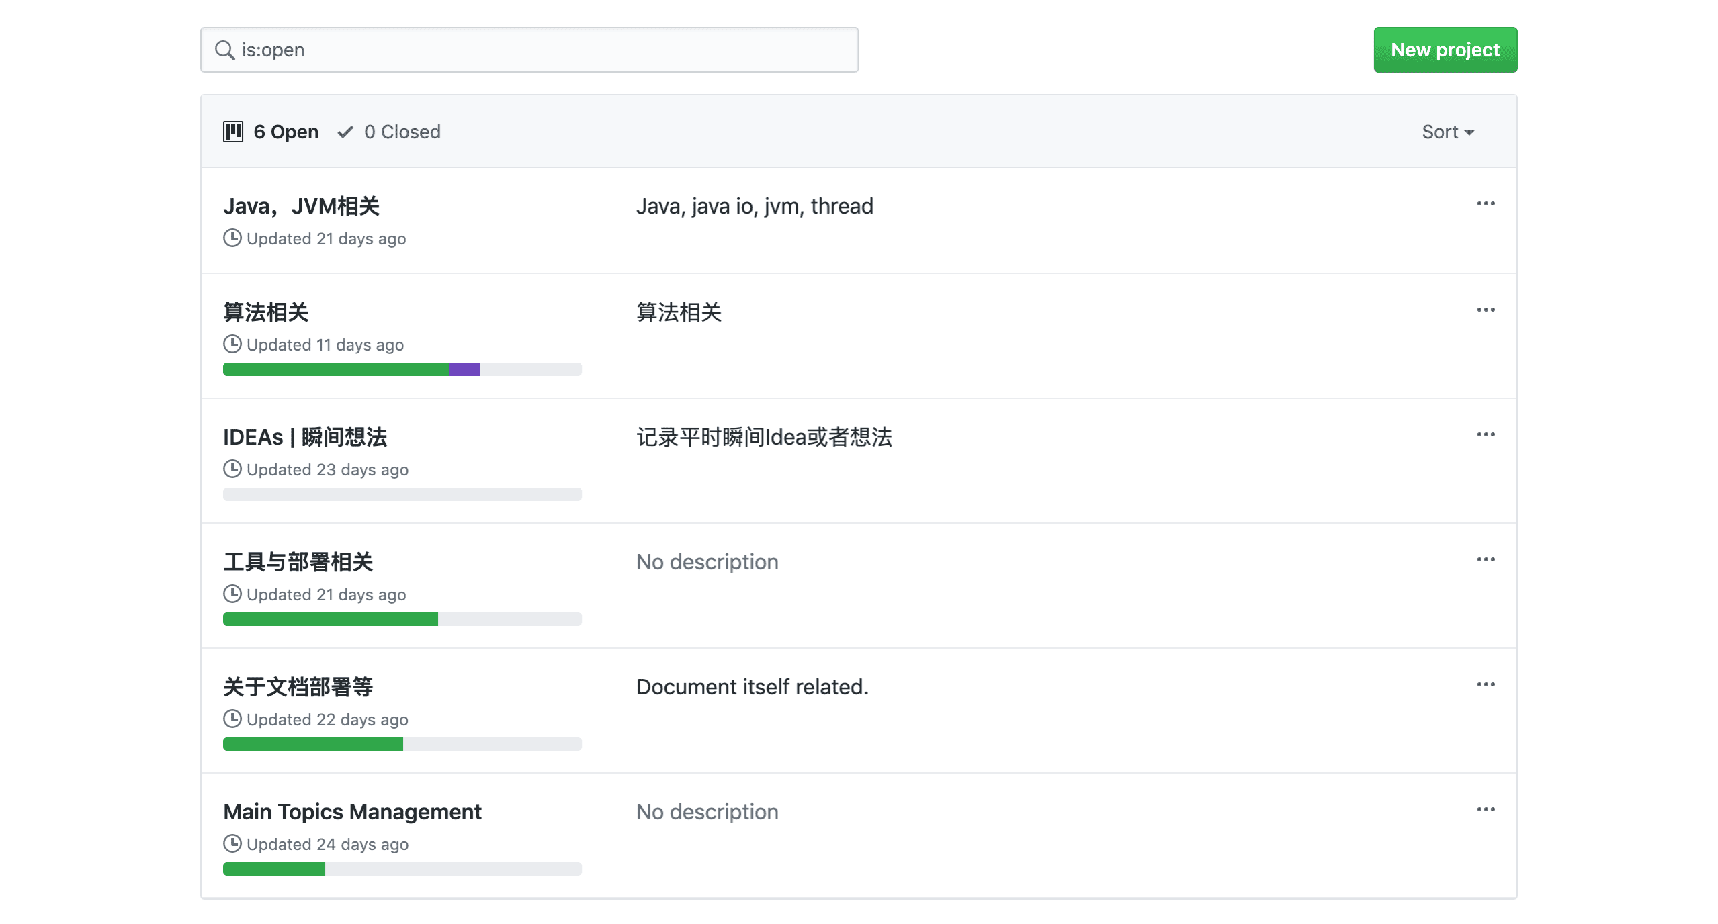Switch to 0 Closed projects
Viewport: 1718px width, 924px height.
402,132
